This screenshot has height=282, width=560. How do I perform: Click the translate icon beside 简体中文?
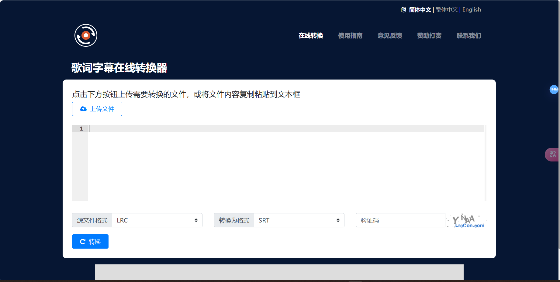tap(403, 9)
